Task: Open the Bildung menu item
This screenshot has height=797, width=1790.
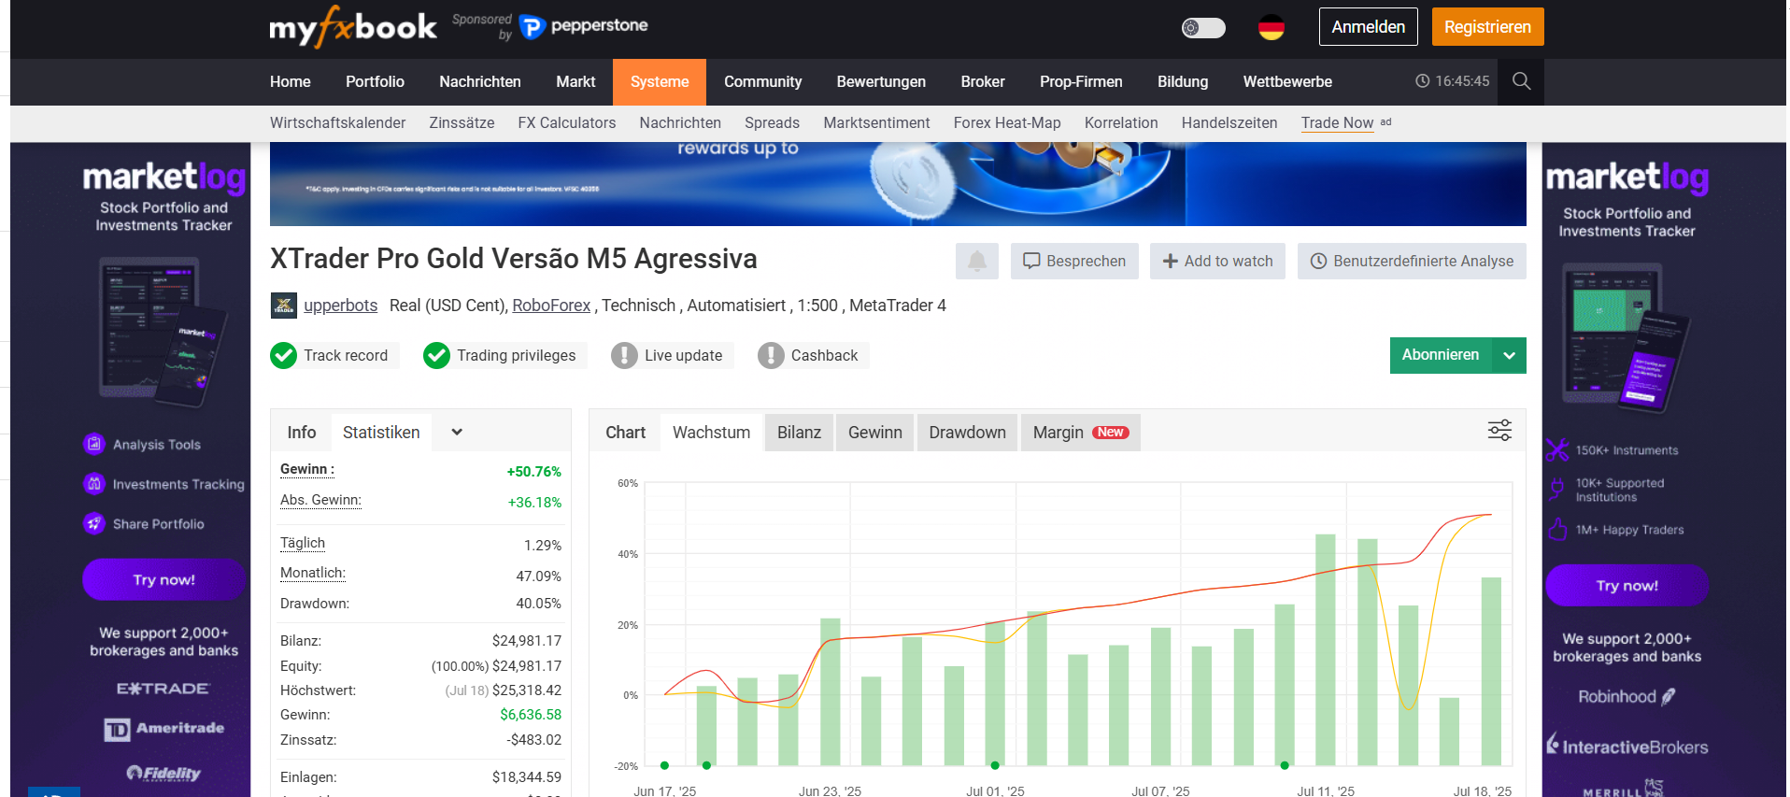Action: tap(1183, 81)
